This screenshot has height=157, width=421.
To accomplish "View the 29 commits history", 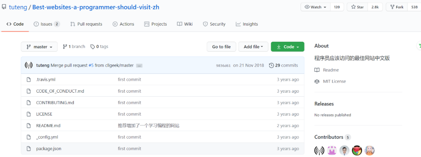I will (x=283, y=65).
